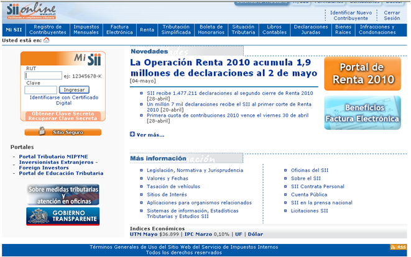
Task: Open Sitios de Interés link
Action: 167,195
